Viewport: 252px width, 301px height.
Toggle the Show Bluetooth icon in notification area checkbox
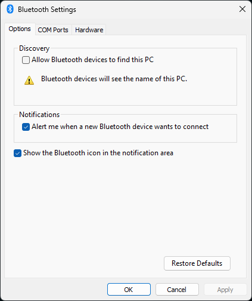coord(17,153)
